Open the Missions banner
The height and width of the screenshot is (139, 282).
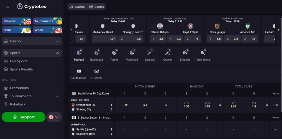[x=16, y=21]
